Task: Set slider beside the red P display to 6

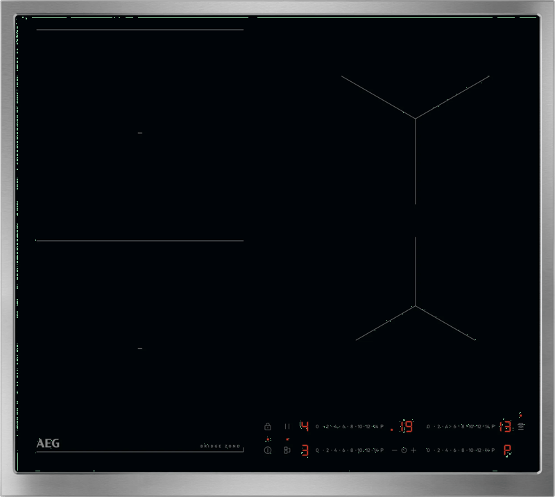Action: click(455, 450)
